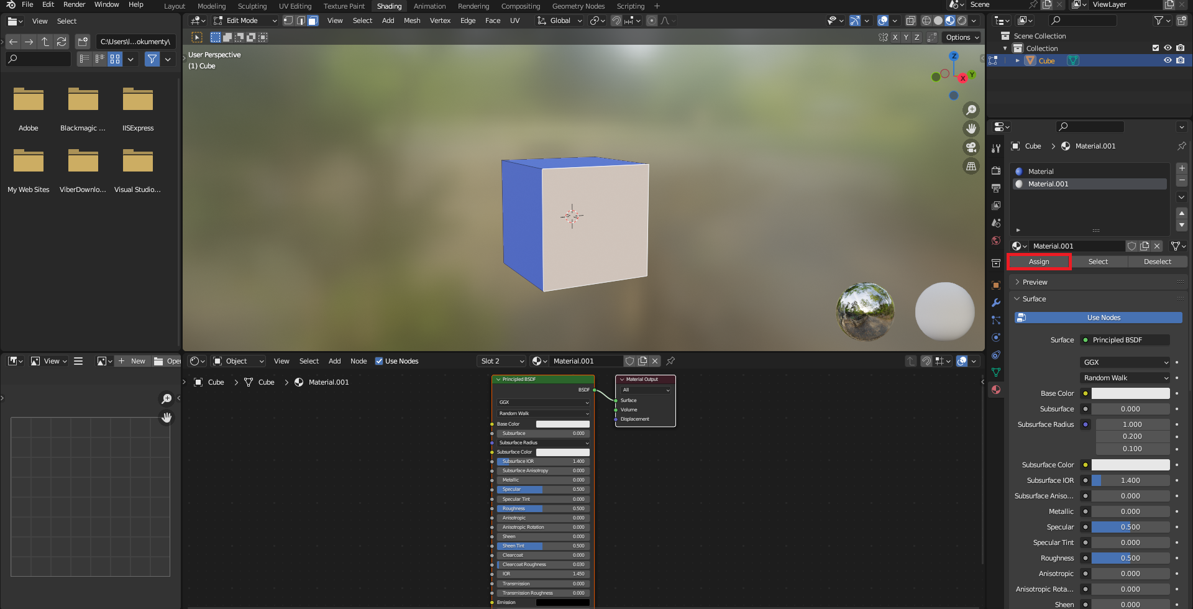Image resolution: width=1193 pixels, height=609 pixels.
Task: Hide Cube in viewport via eye icon
Action: click(1168, 60)
